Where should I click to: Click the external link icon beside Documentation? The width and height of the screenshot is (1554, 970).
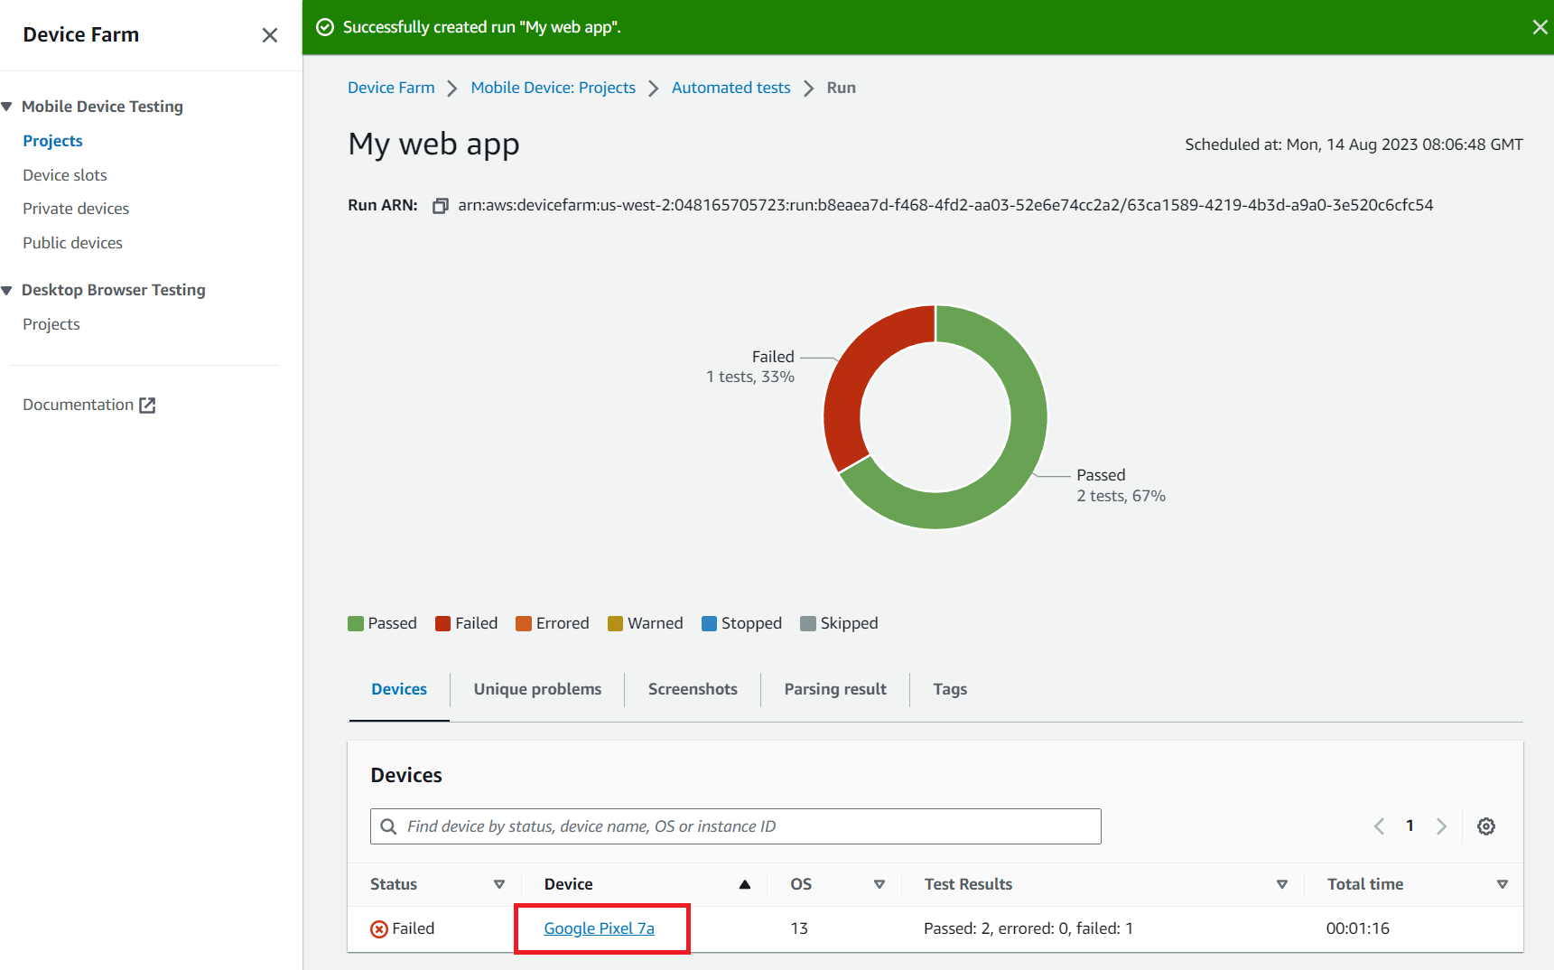click(147, 406)
